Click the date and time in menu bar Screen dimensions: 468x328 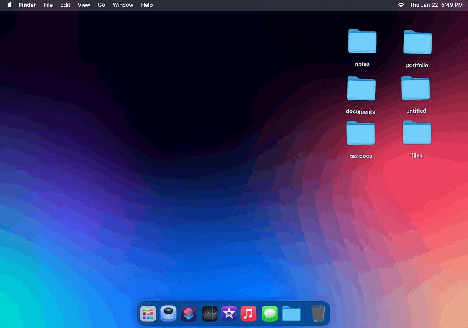436,5
